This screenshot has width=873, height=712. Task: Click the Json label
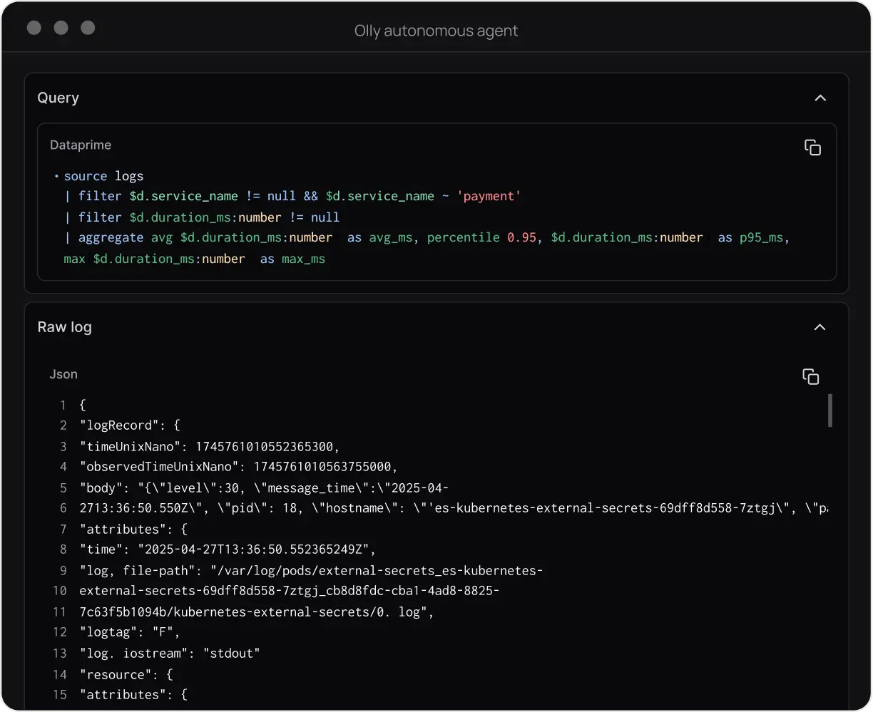[x=63, y=374]
